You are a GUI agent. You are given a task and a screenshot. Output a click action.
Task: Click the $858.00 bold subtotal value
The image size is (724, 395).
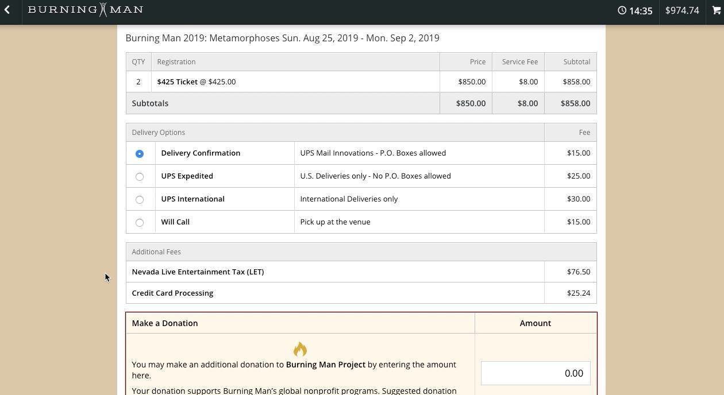pyautogui.click(x=575, y=103)
